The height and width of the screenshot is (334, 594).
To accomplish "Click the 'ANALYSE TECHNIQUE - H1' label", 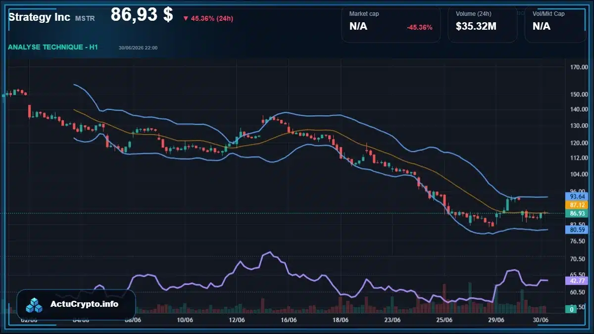I will point(53,47).
